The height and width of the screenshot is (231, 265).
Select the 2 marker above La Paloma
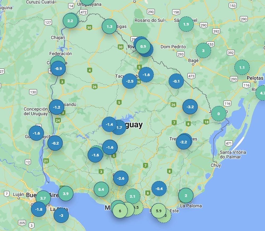[186, 196]
